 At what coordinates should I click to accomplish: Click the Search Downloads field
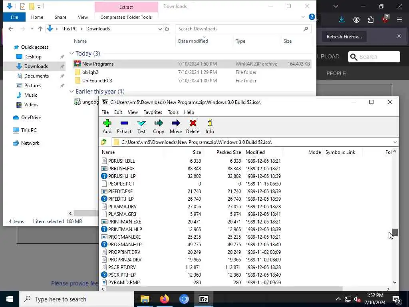243,29
